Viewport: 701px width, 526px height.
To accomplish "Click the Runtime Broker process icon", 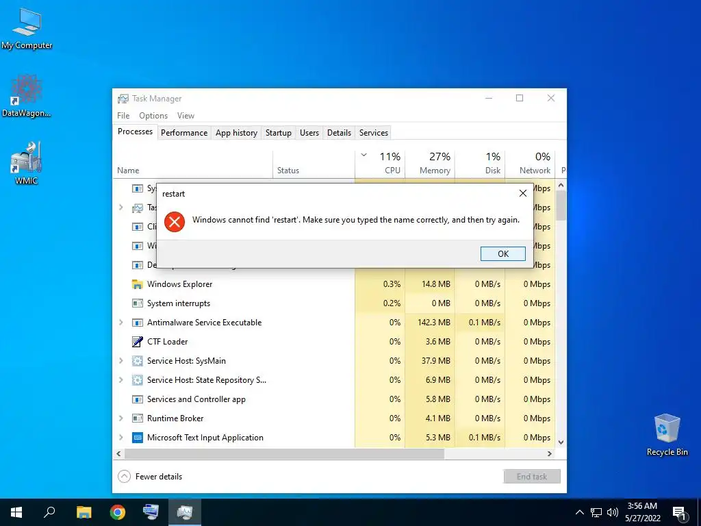I will pyautogui.click(x=137, y=418).
